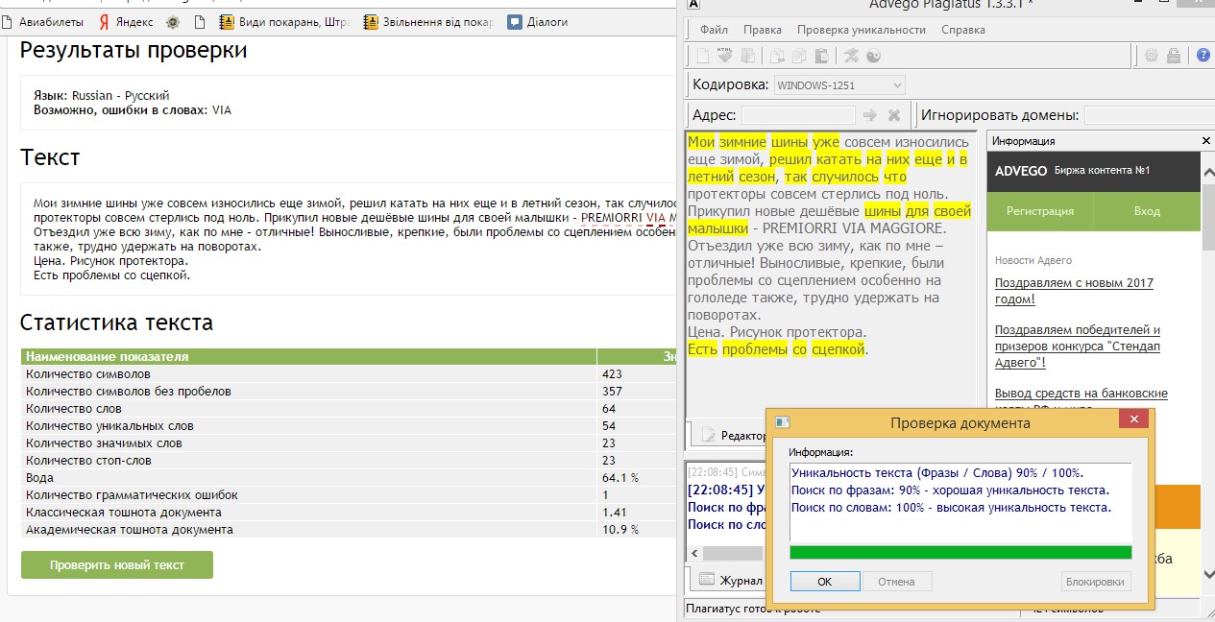Click the log panel horizontal scrollbar left arrow
1215x622 pixels.
point(693,554)
